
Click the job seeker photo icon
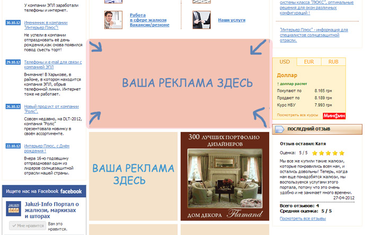point(112,20)
